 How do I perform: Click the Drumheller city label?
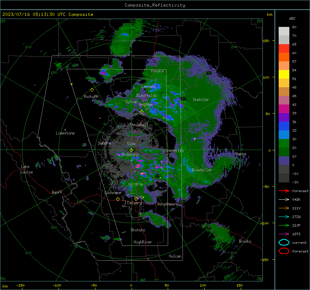point(202,170)
